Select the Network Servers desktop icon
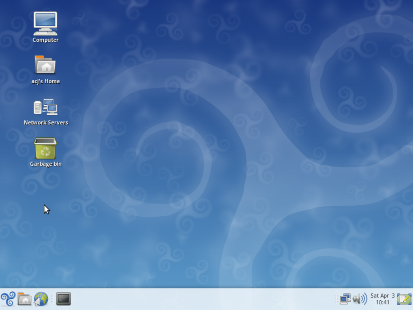 click(45, 107)
